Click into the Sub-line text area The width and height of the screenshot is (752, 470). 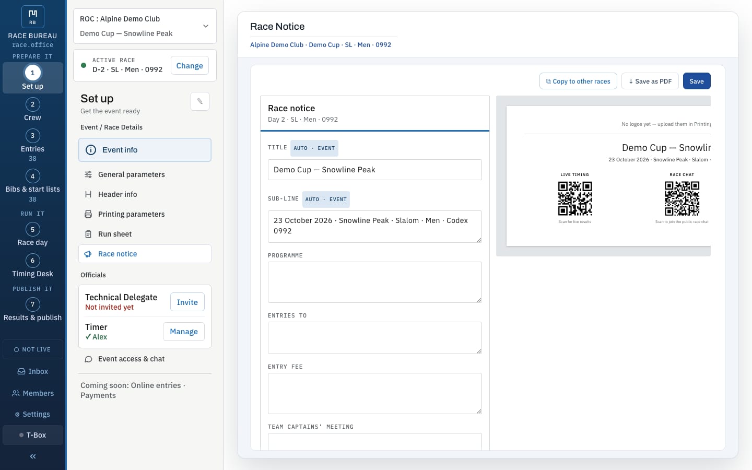pyautogui.click(x=375, y=227)
